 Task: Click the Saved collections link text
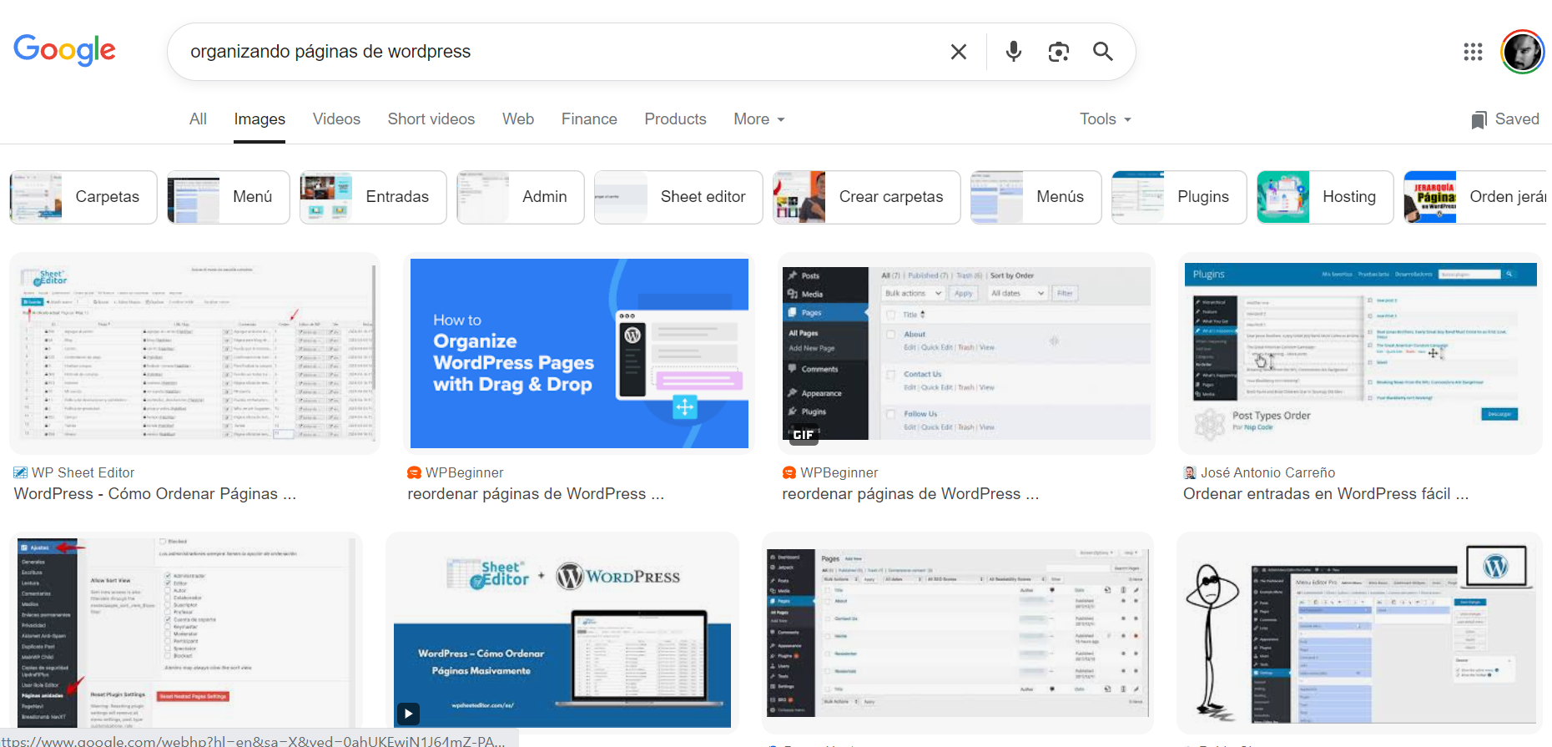(1517, 119)
